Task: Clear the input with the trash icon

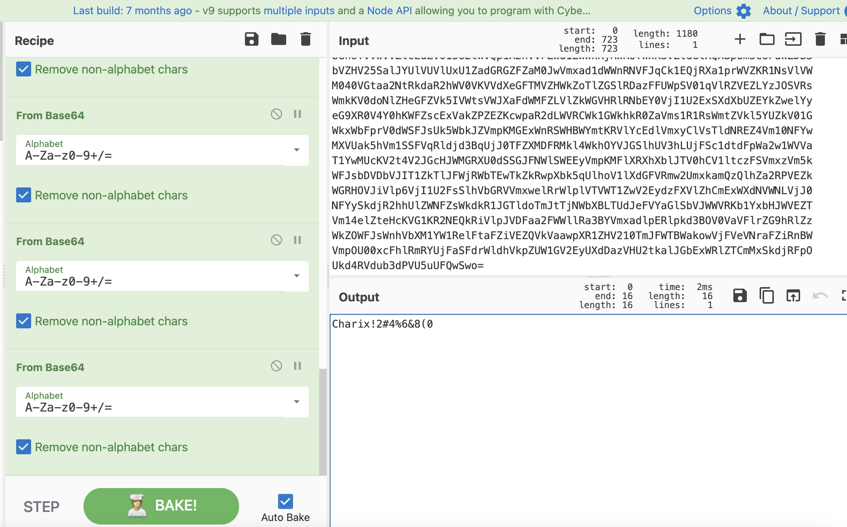Action: point(820,39)
